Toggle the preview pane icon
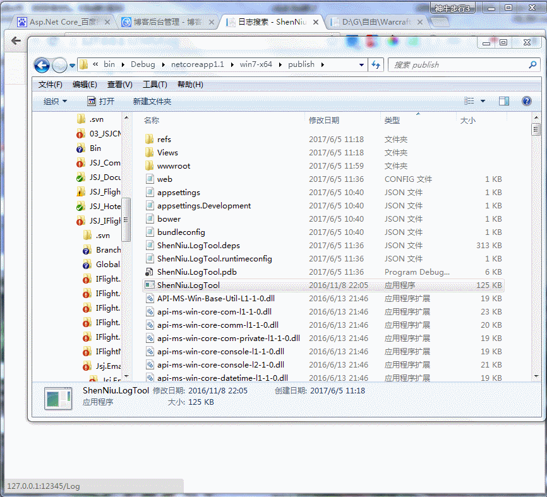The width and height of the screenshot is (547, 497). [x=504, y=101]
